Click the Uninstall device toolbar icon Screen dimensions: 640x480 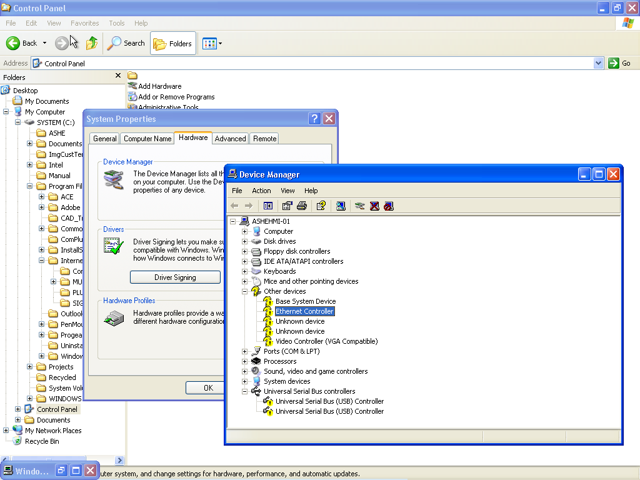coord(374,206)
